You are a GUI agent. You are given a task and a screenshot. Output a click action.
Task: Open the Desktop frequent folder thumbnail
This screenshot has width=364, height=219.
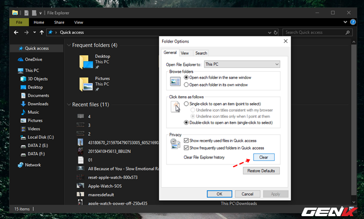coord(86,62)
